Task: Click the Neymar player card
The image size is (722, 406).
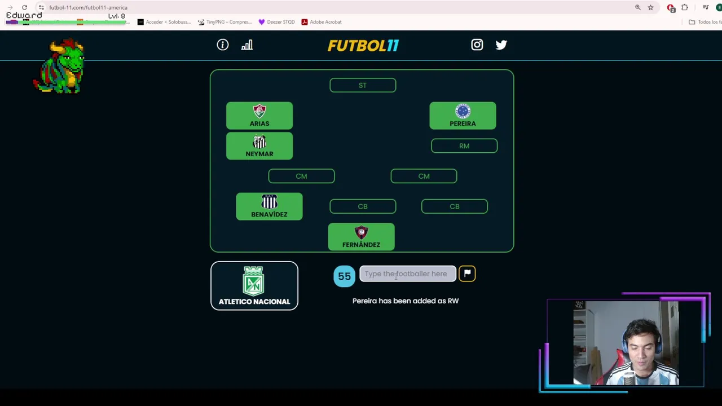Action: click(259, 146)
